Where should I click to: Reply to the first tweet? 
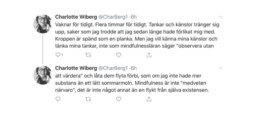(57, 55)
